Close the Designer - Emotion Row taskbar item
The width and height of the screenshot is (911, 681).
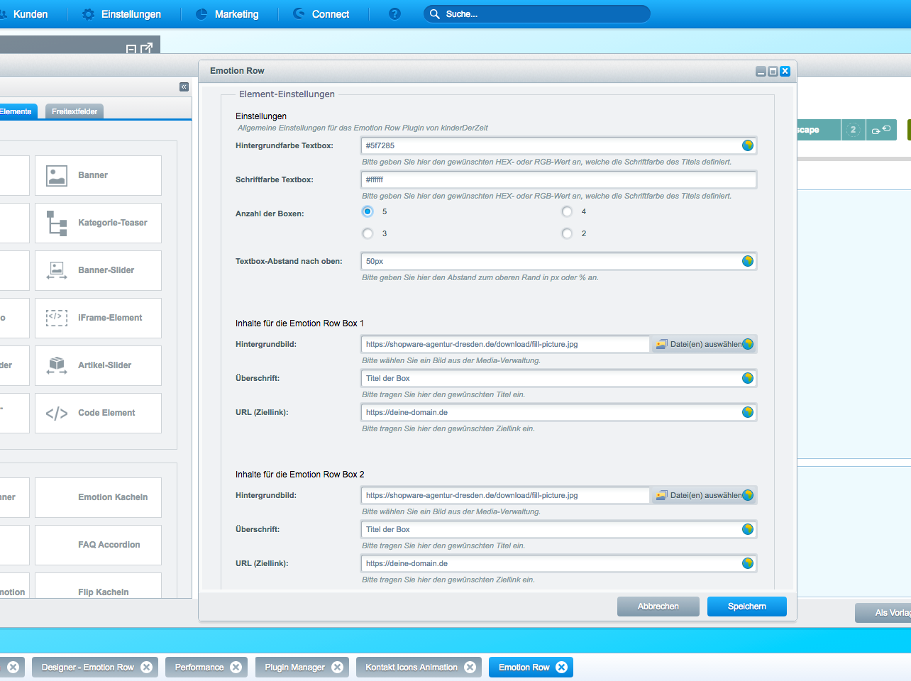[146, 667]
